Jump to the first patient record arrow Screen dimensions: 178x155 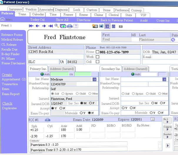point(31,26)
